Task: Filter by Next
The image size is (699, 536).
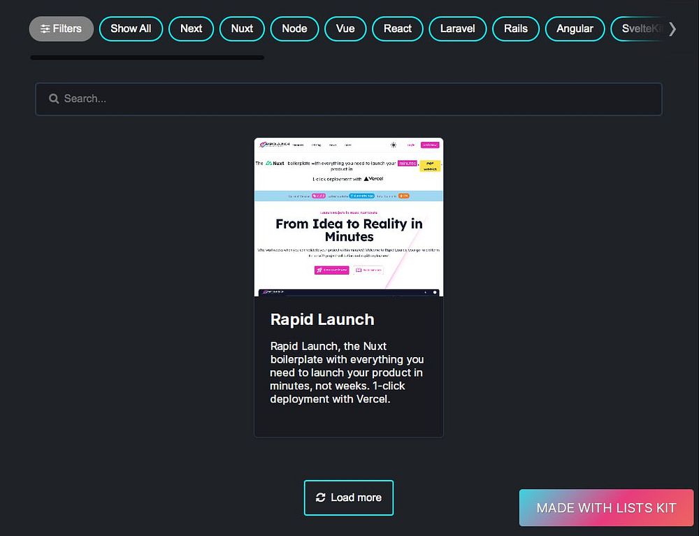Action: [192, 29]
